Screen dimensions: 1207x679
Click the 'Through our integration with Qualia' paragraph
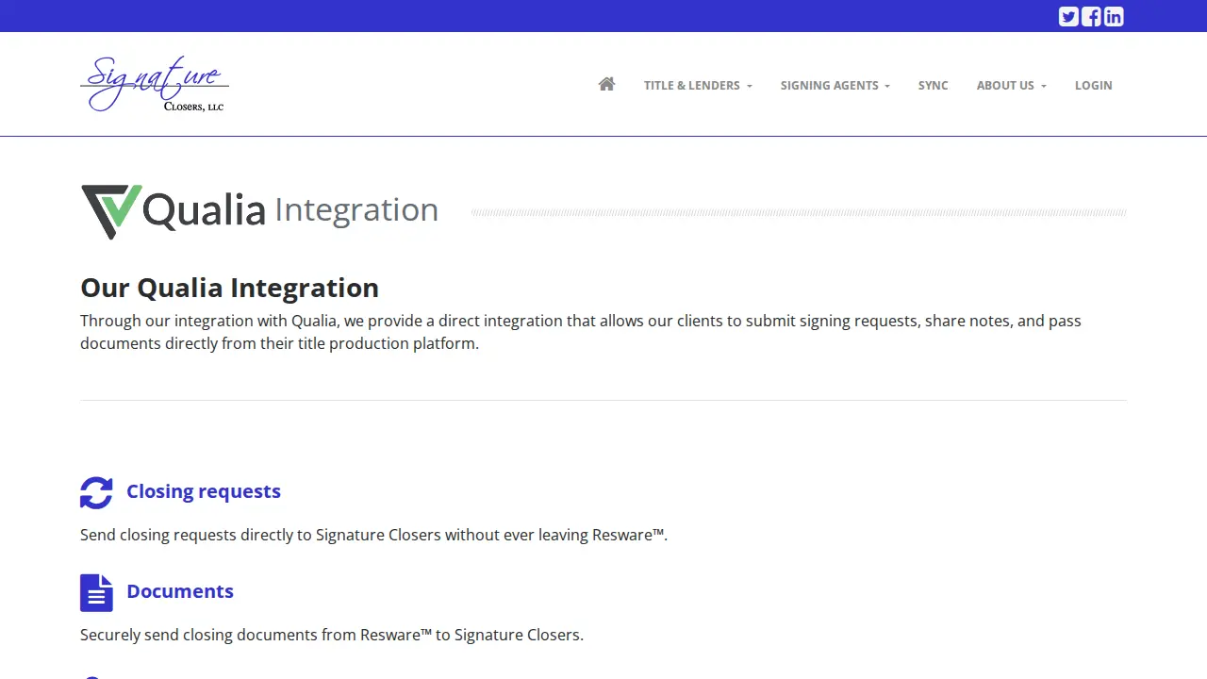581,332
